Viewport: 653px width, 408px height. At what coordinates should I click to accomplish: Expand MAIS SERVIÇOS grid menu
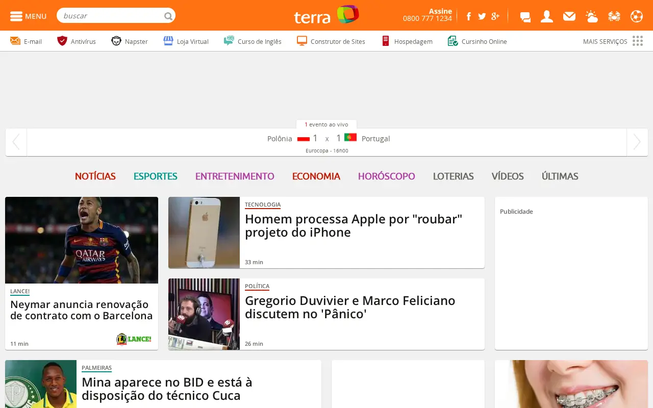tap(613, 41)
